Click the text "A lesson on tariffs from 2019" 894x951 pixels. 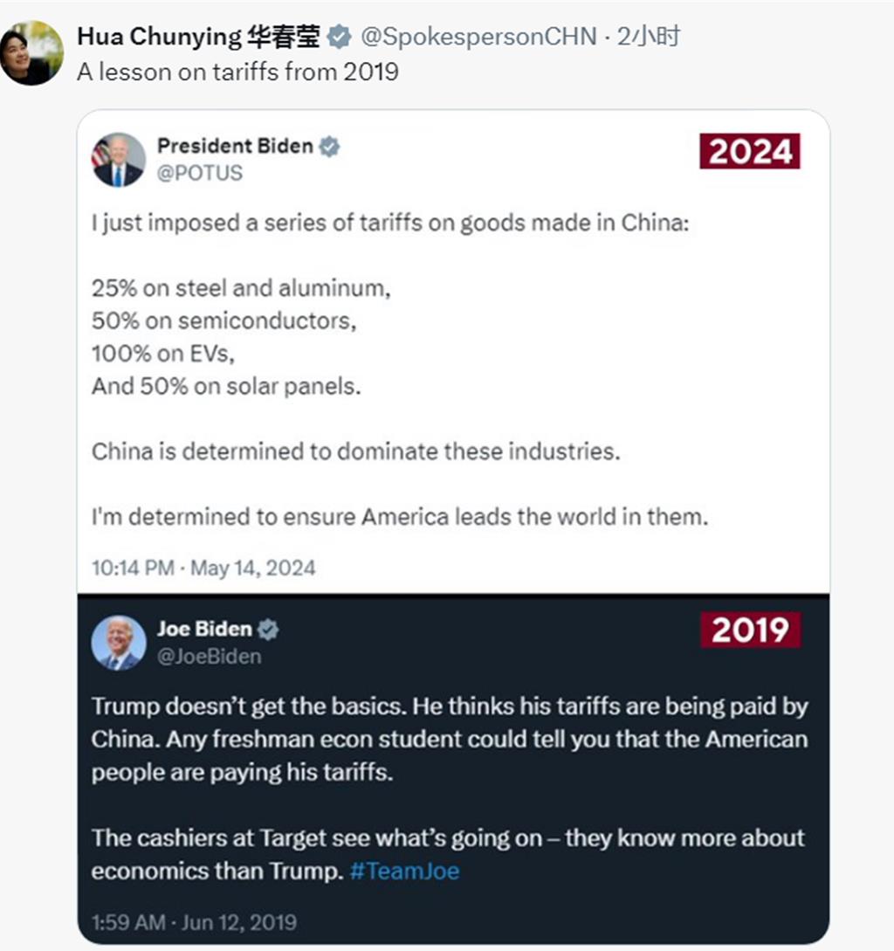[x=237, y=72]
